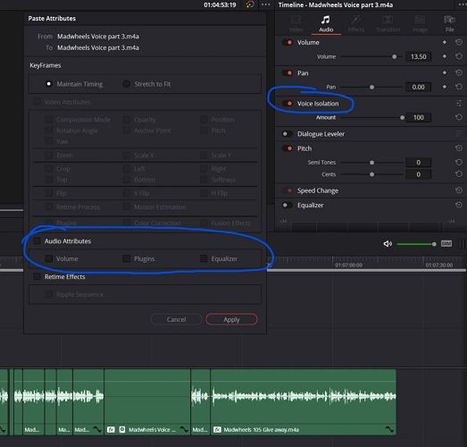This screenshot has width=467, height=447.
Task: Open the Image inspector tab
Action: pos(420,24)
